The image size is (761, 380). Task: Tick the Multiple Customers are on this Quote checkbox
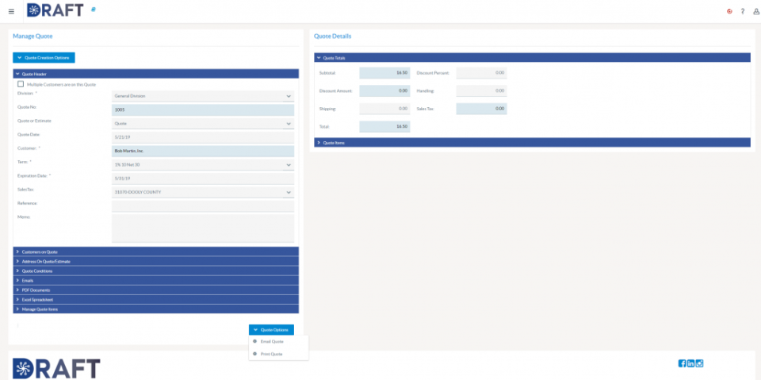21,84
